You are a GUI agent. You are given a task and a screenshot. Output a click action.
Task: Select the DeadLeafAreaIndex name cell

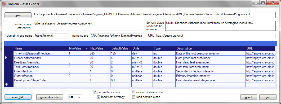tap(41, 62)
